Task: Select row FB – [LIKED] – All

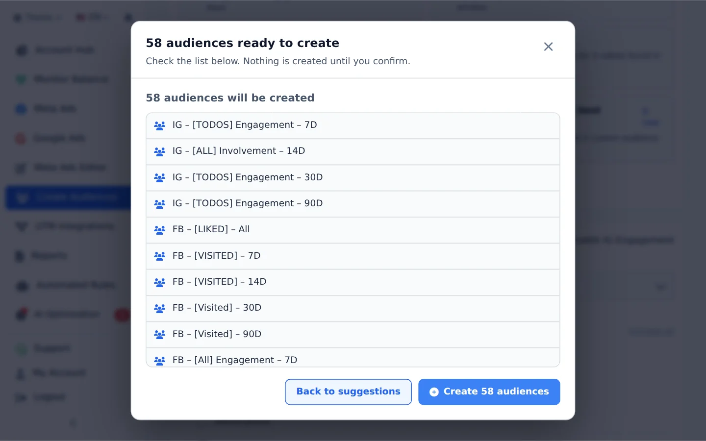Action: (x=353, y=230)
